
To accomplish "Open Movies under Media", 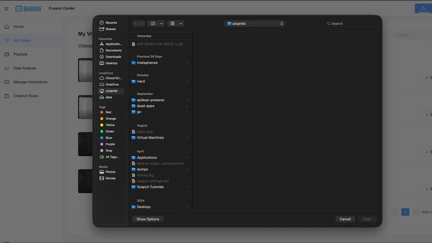I will (x=110, y=178).
